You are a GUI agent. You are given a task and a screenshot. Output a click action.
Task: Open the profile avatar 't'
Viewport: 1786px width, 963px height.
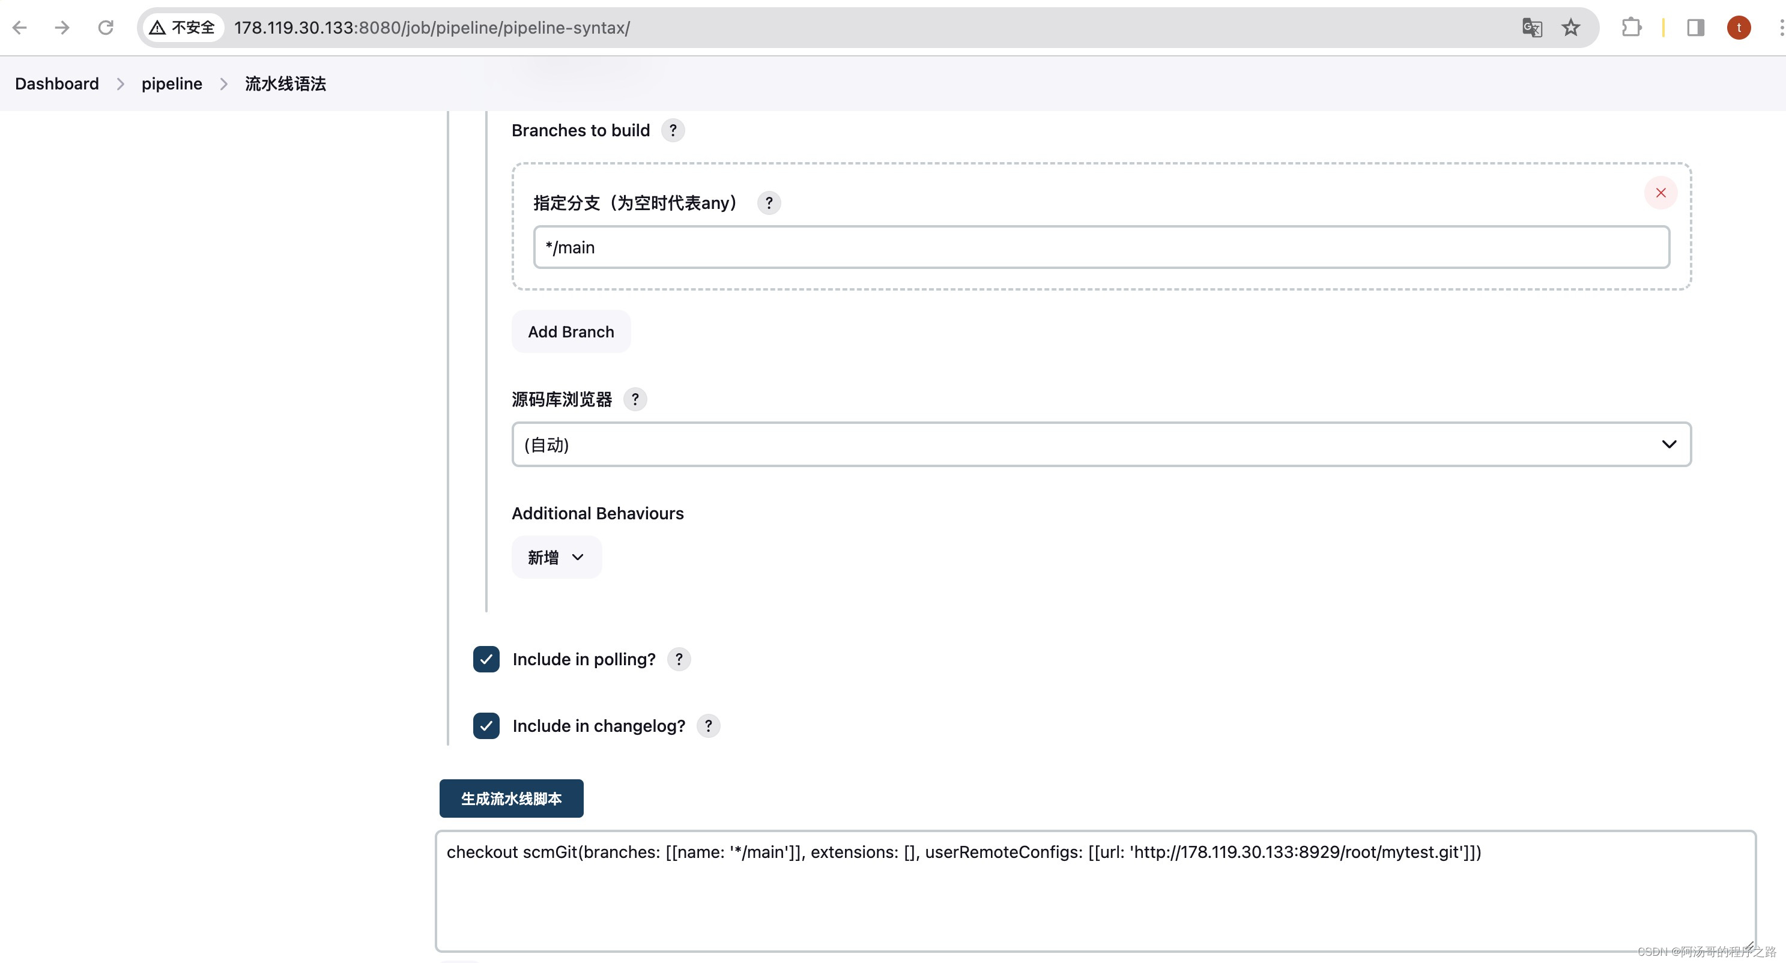pos(1738,28)
